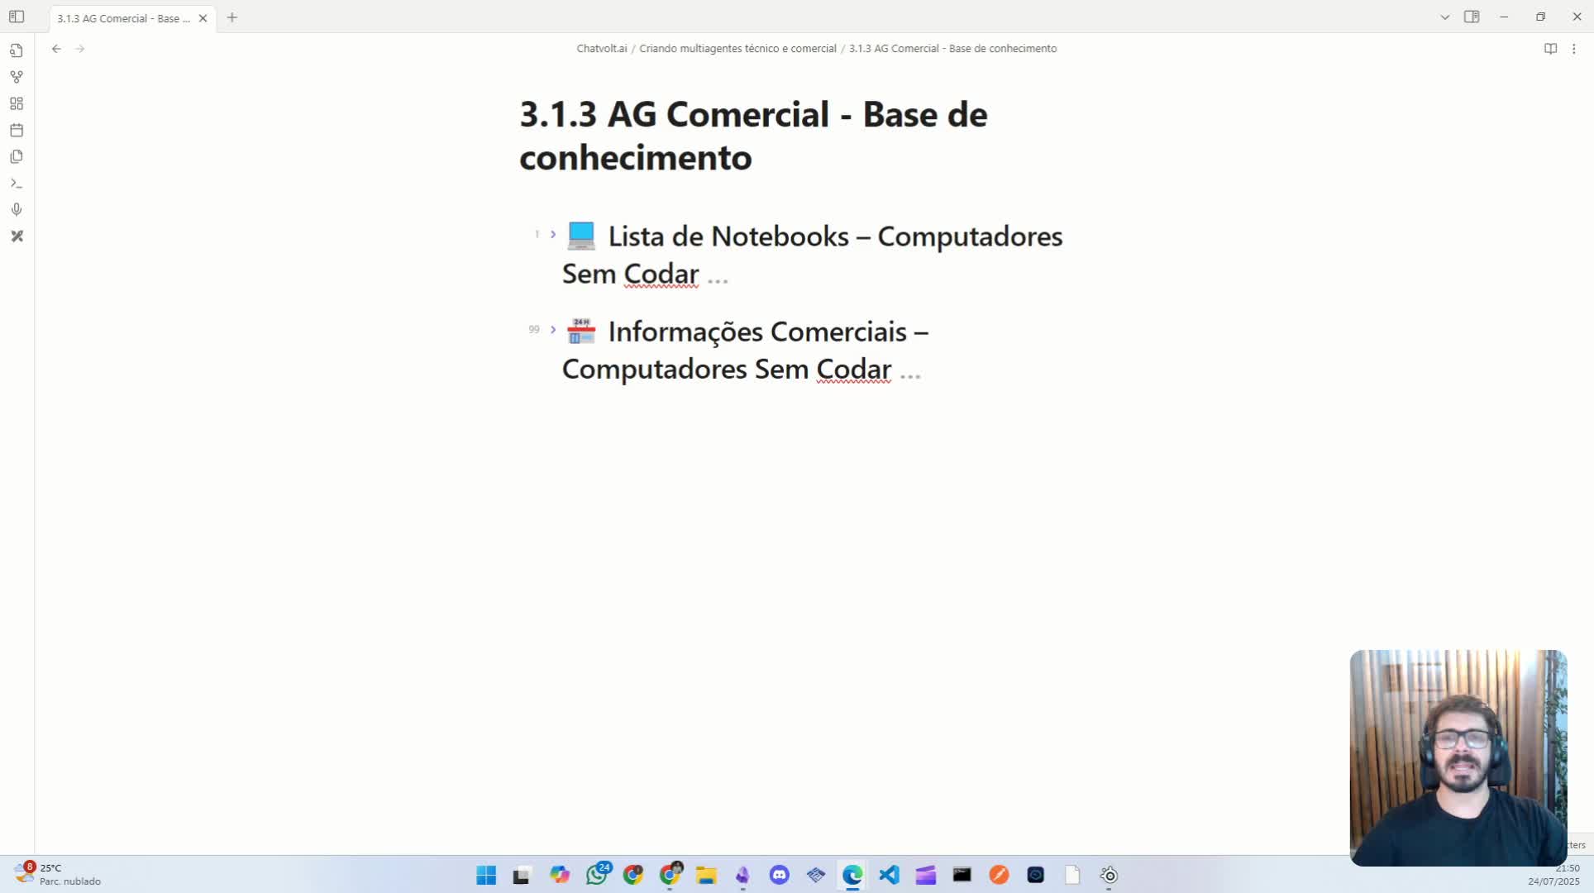The height and width of the screenshot is (893, 1594).
Task: Open the new document icon in the sidebar
Action: (17, 50)
